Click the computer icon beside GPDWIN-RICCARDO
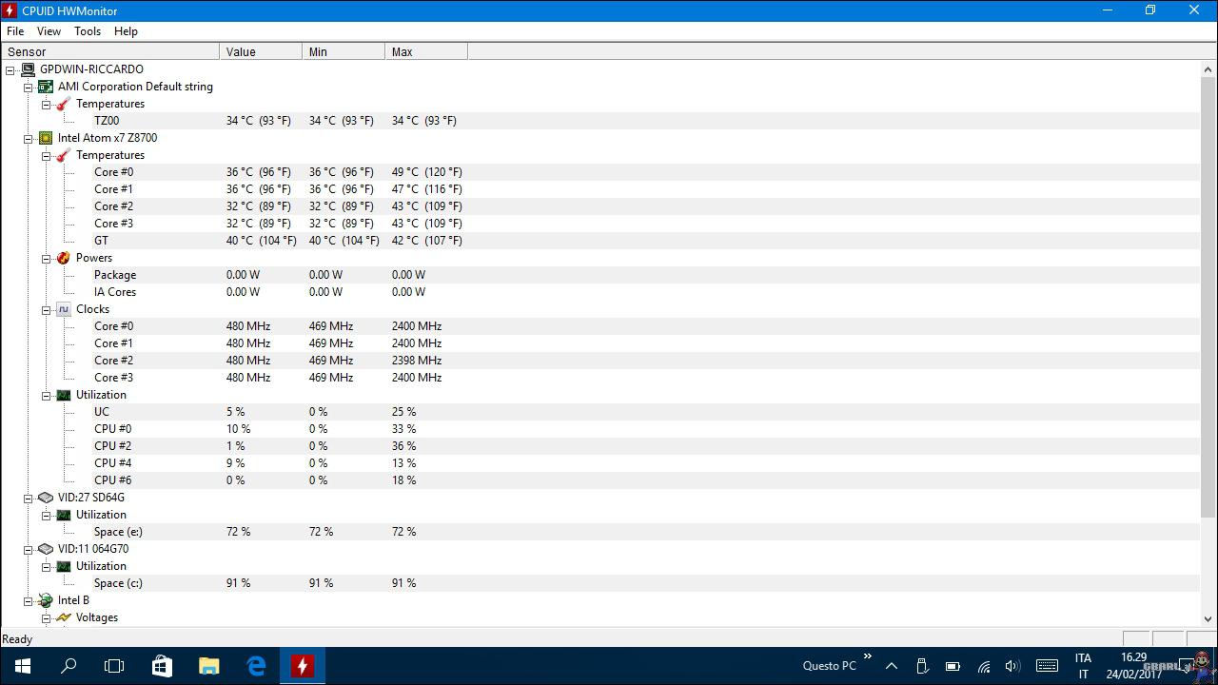 [28, 69]
